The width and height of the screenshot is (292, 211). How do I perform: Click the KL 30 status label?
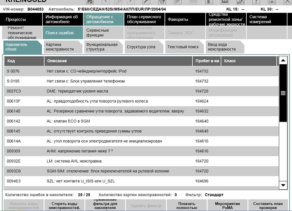267,9
